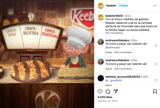Open the comment bubble icon
Image resolution: width=160 pixels, height=108 pixels.
coord(108,92)
